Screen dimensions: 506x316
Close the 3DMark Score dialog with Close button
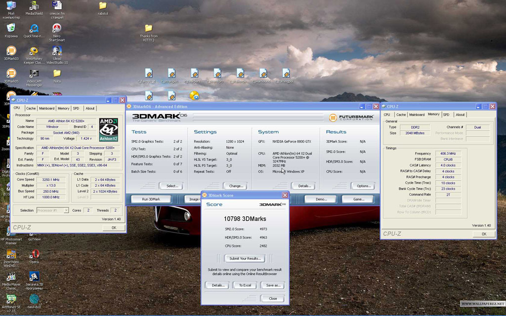coord(273,299)
